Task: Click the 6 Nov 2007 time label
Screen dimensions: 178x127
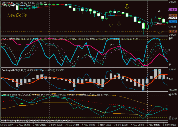Action: click(x=7, y=125)
